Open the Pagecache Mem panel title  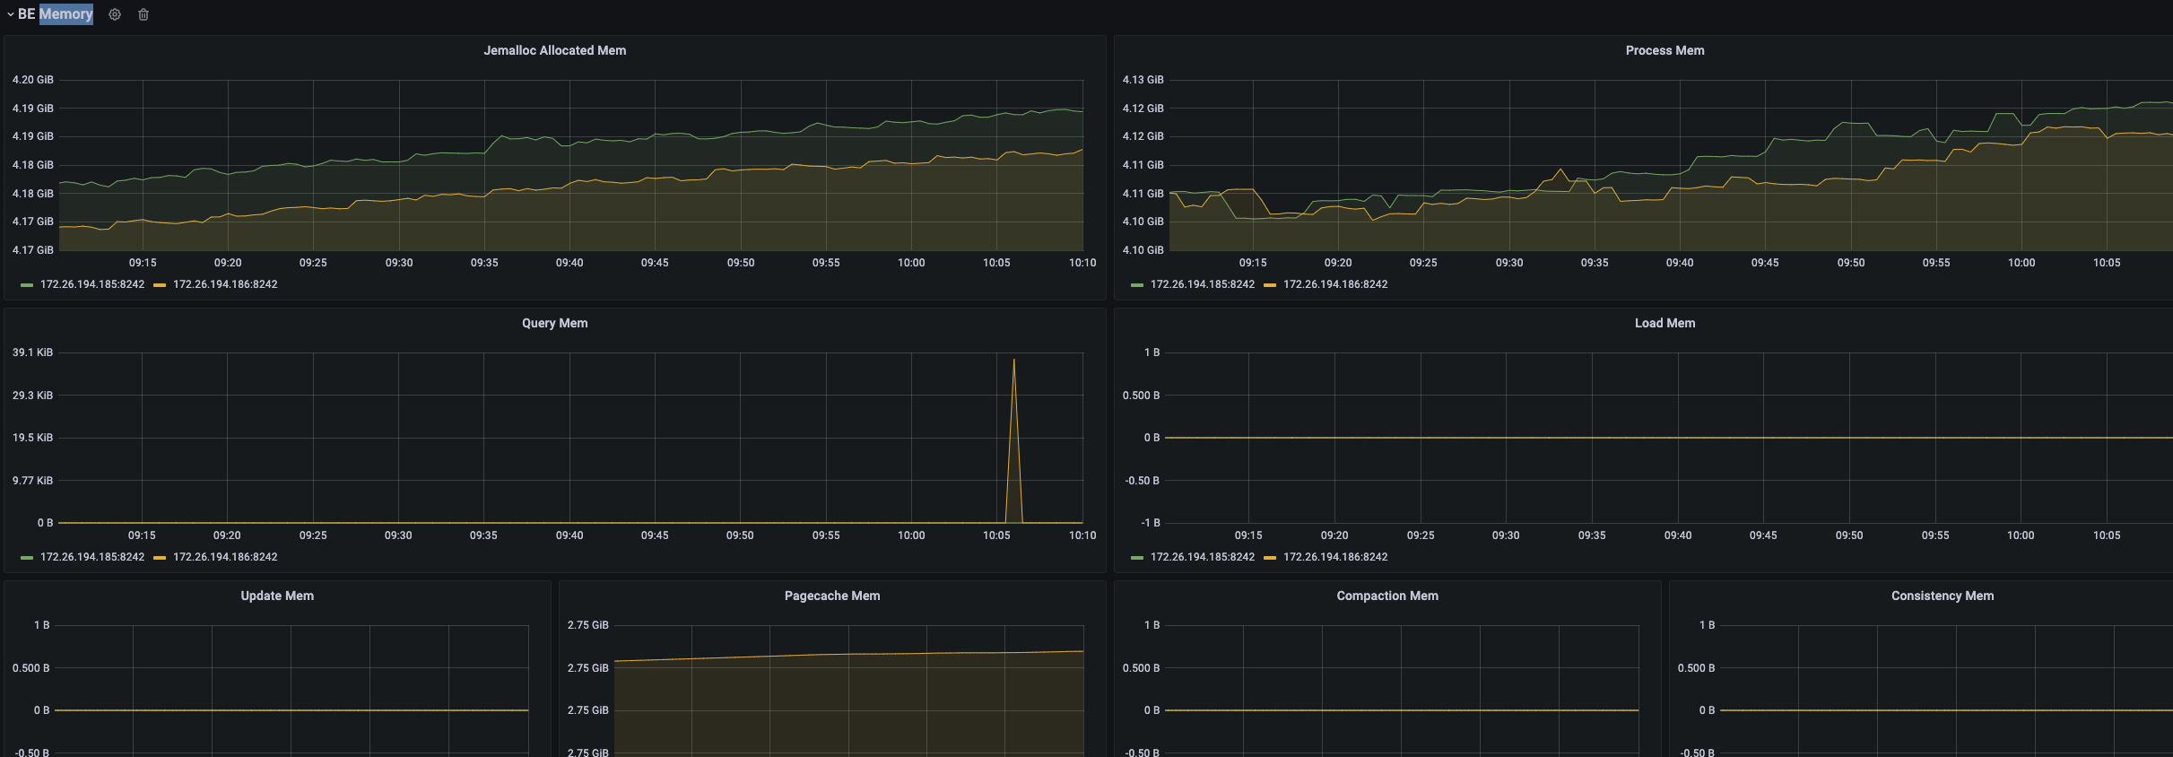(x=831, y=596)
